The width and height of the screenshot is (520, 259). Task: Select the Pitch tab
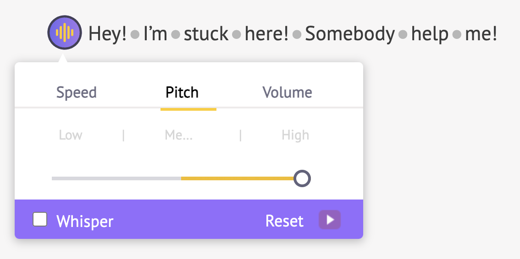click(182, 92)
